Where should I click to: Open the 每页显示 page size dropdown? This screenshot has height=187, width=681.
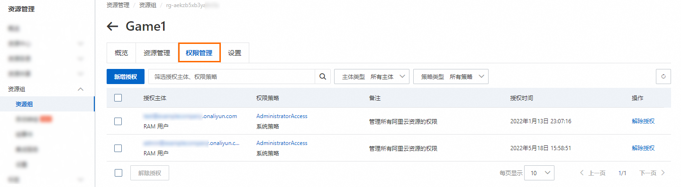point(540,173)
